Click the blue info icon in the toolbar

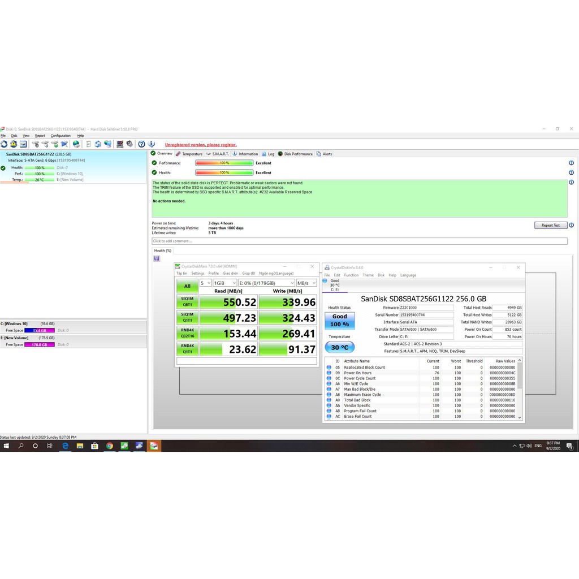pos(152,144)
